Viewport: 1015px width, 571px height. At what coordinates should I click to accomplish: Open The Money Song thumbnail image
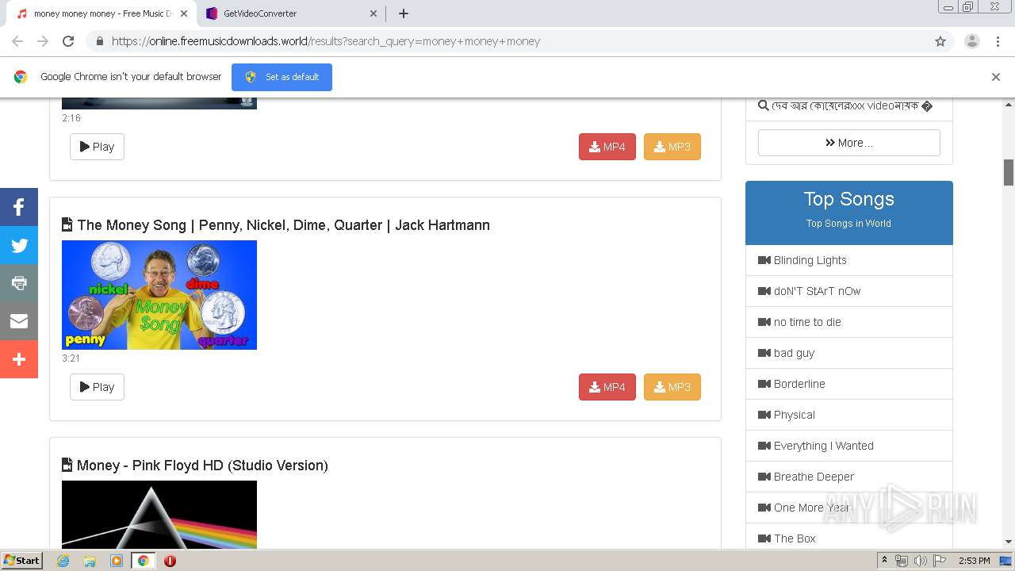pos(159,295)
